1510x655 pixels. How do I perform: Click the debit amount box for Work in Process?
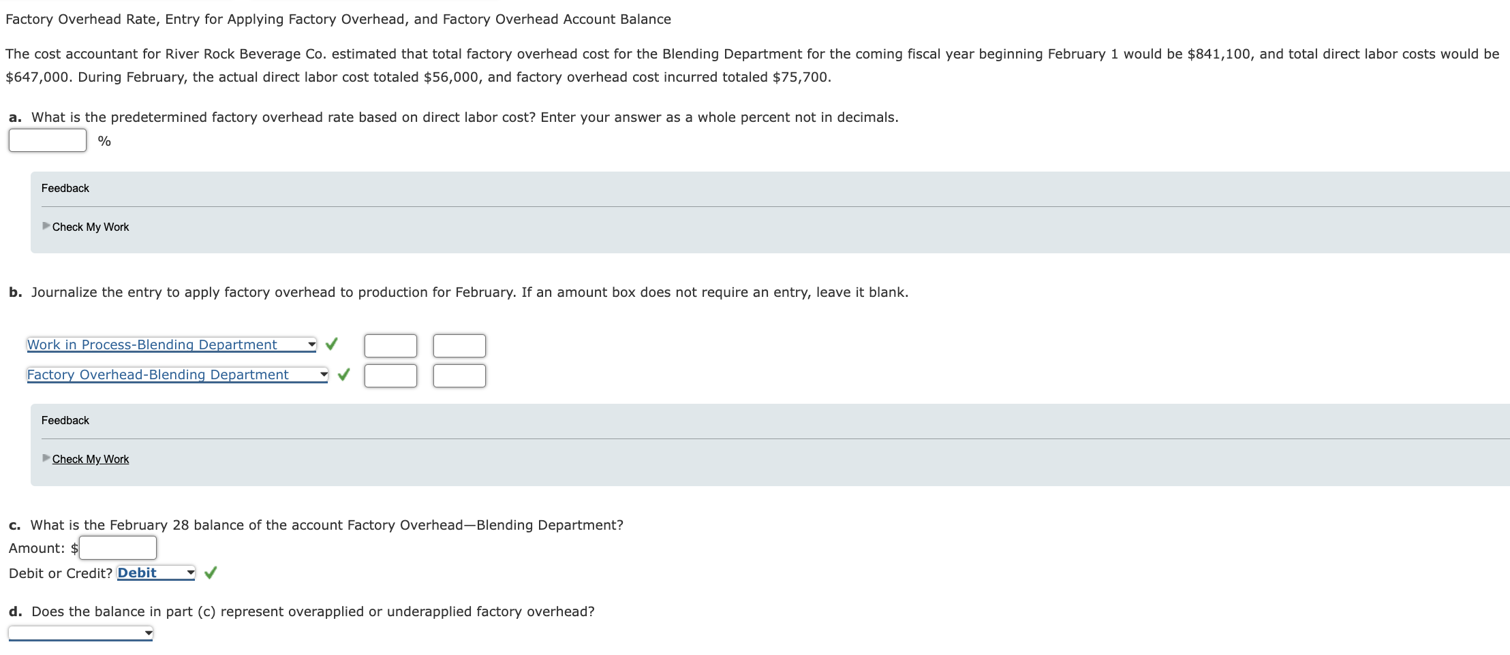click(390, 345)
